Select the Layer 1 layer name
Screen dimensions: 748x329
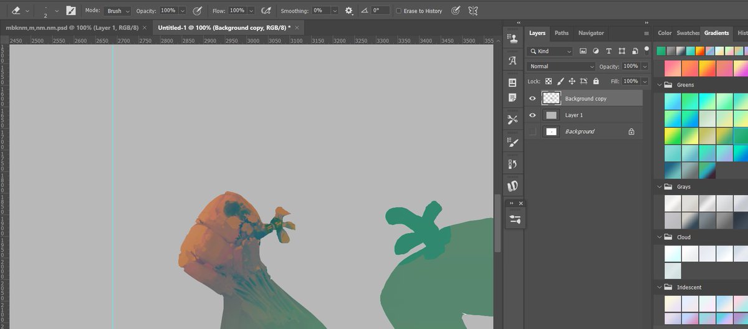click(x=574, y=115)
